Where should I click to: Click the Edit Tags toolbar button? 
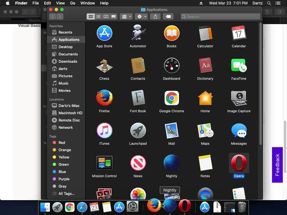pyautogui.click(x=168, y=17)
